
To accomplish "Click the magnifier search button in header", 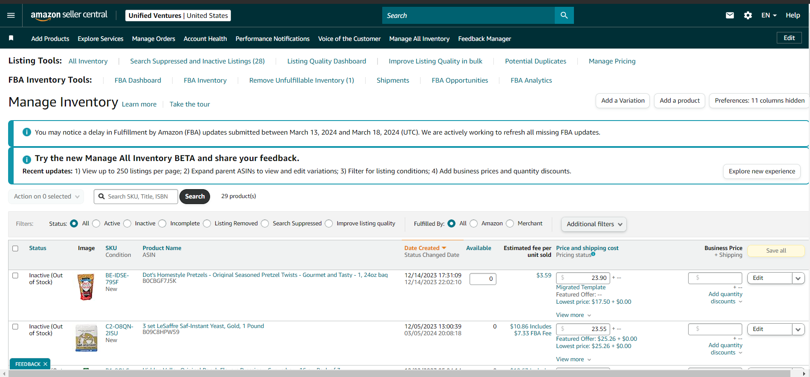I will click(x=564, y=15).
